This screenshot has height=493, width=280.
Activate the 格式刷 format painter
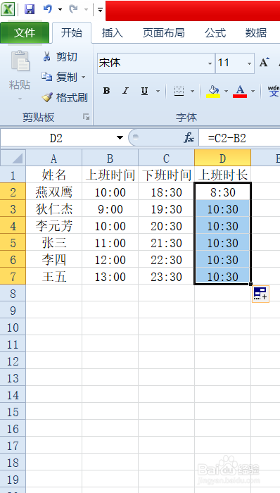(x=65, y=97)
